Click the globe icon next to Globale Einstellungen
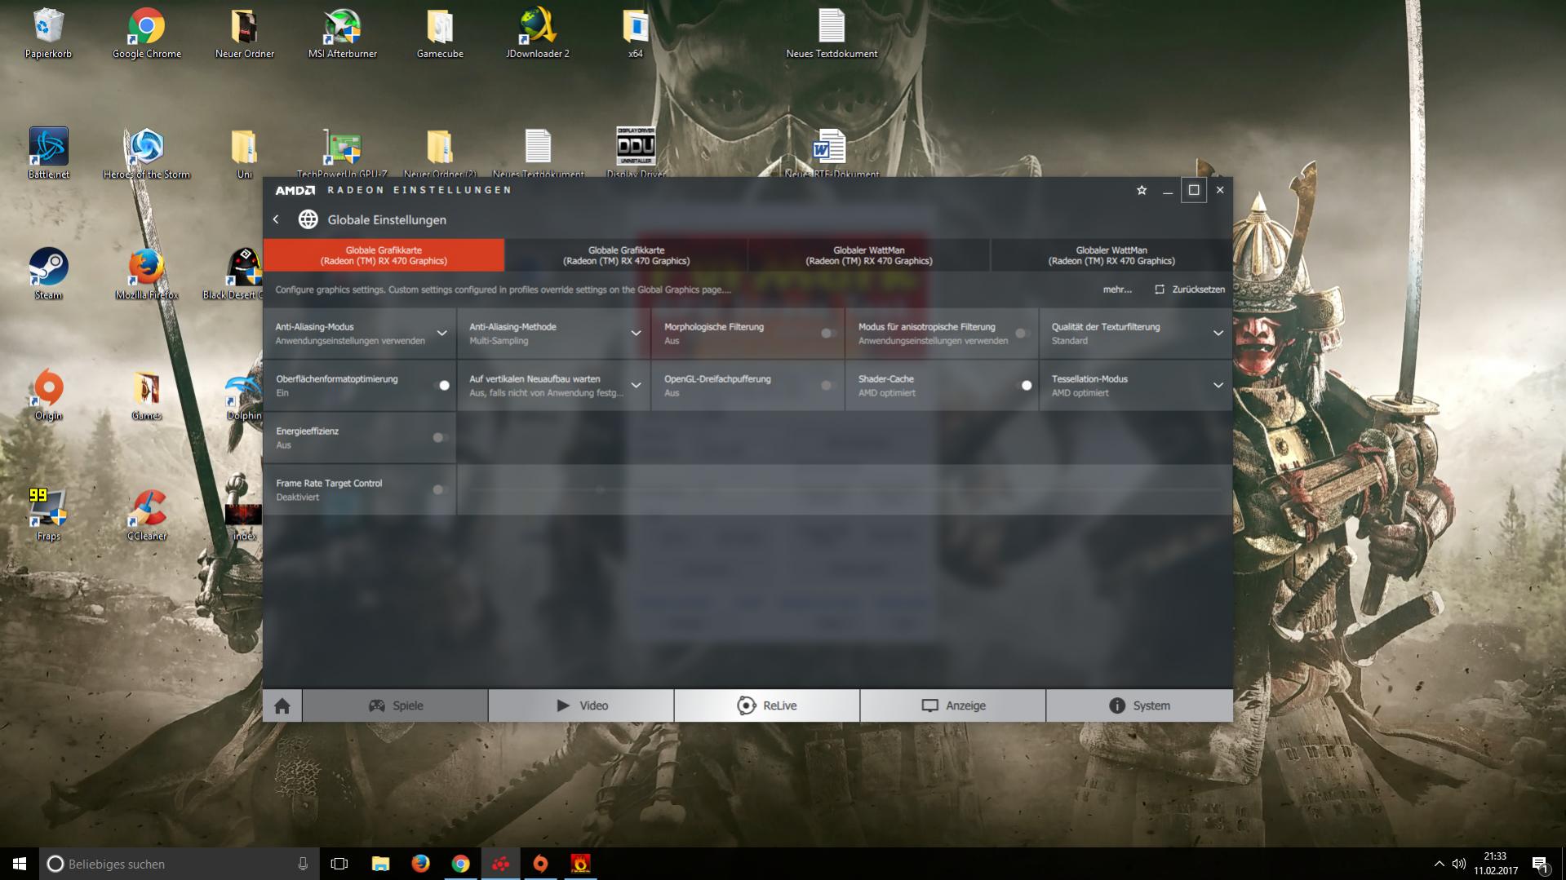1566x880 pixels. (x=308, y=219)
